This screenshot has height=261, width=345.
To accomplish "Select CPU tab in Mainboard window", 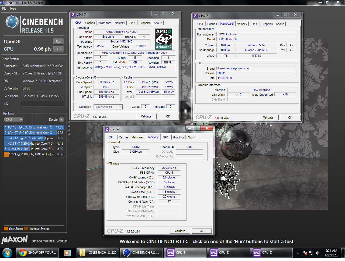I will [x=200, y=24].
